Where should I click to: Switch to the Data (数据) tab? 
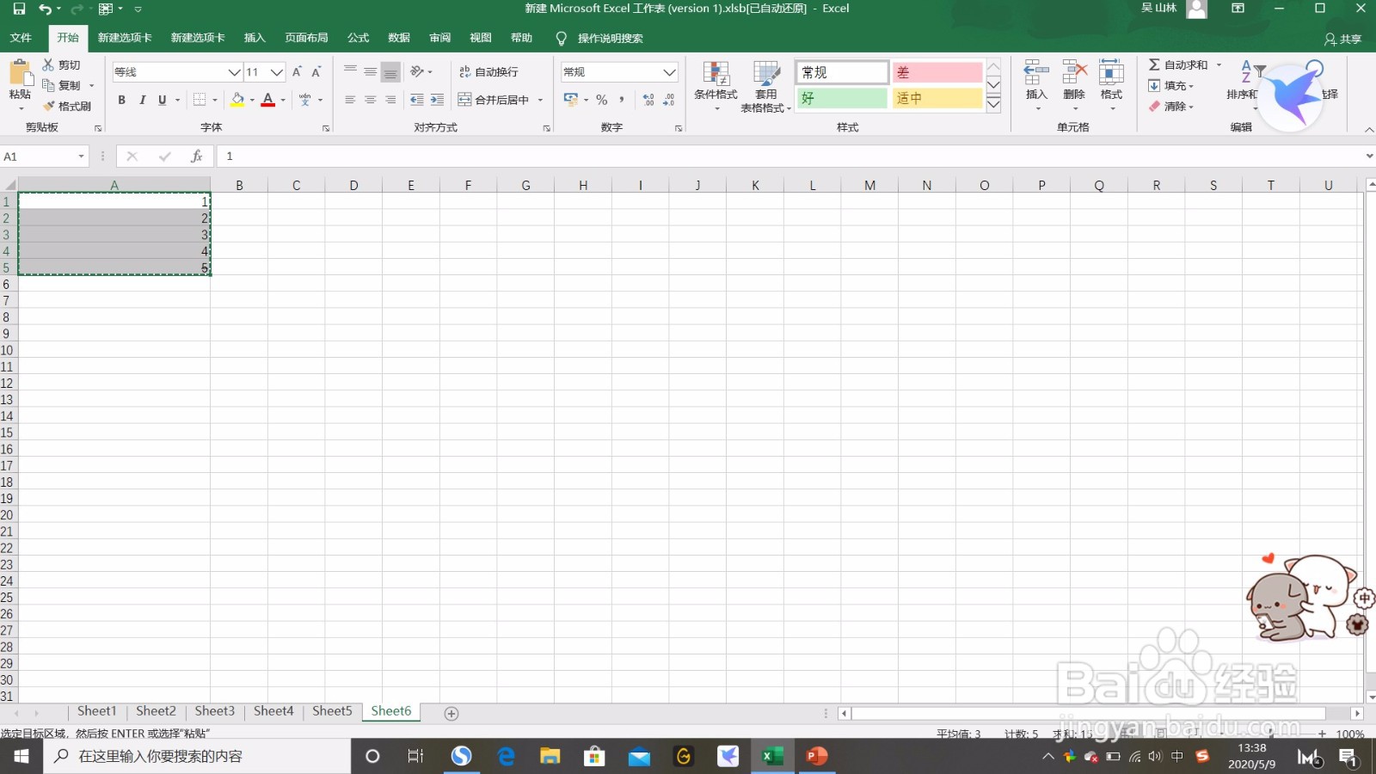point(399,38)
